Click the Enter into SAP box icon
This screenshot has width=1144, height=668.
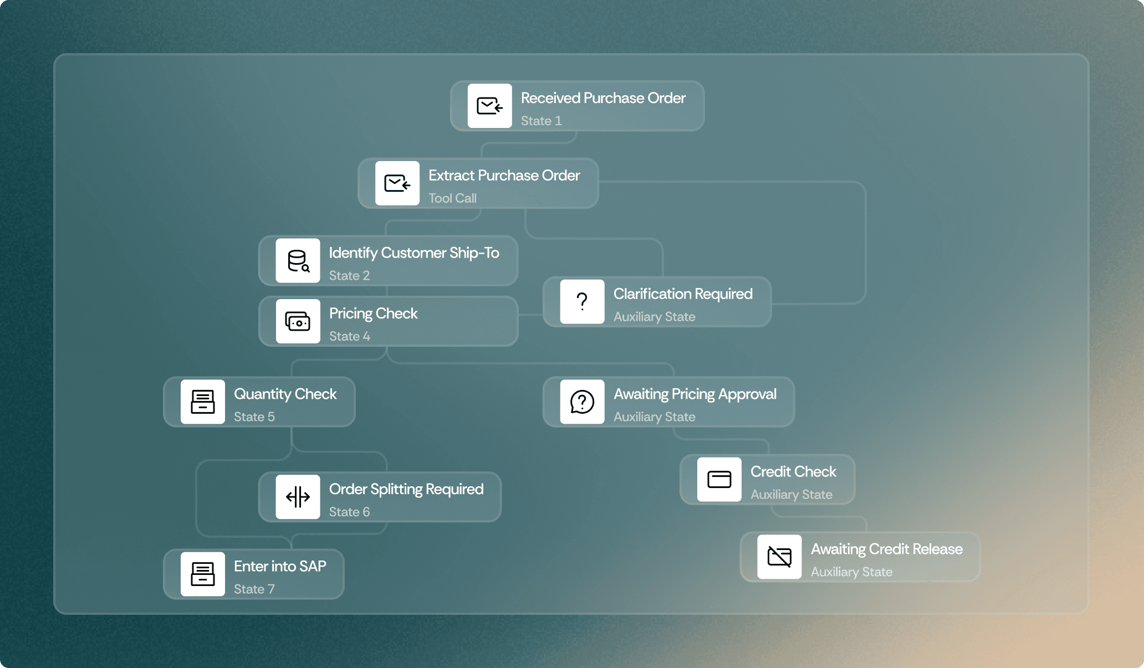[202, 574]
